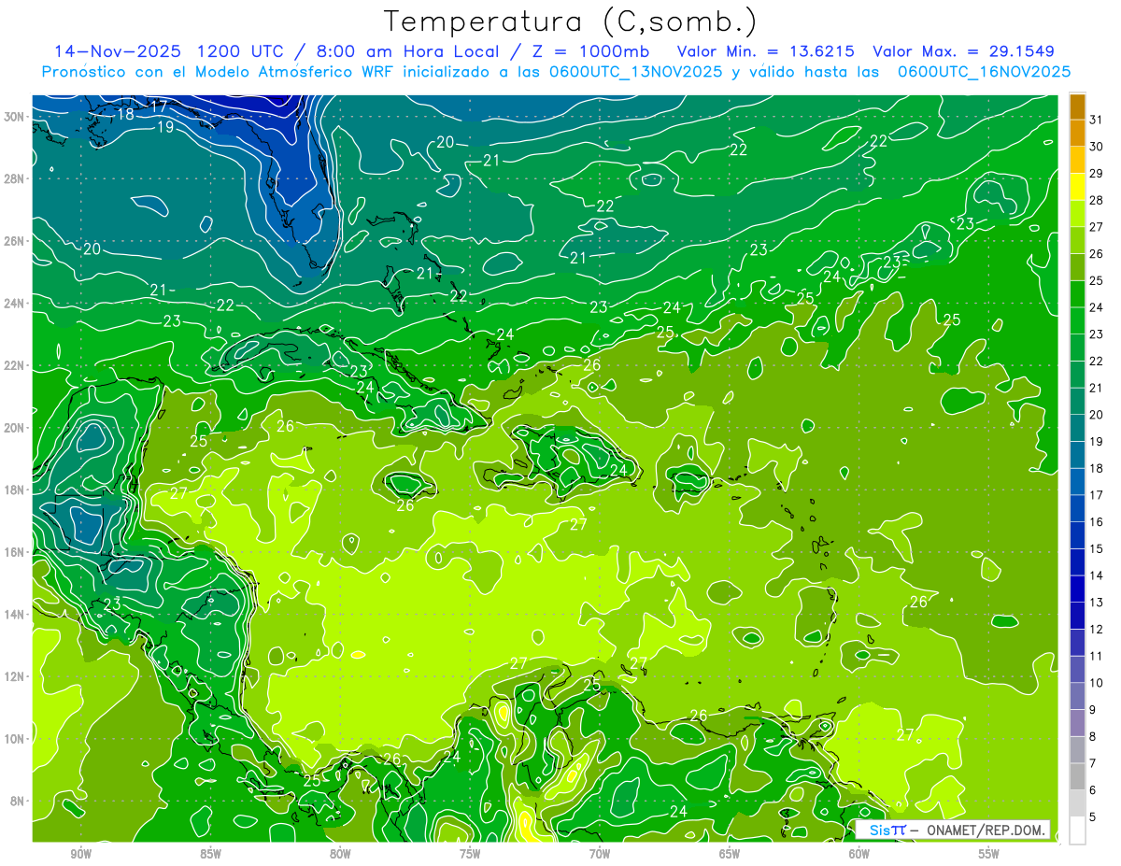Click the purple band between 9 and 10
This screenshot has height=866, width=1121.
pos(1078,697)
